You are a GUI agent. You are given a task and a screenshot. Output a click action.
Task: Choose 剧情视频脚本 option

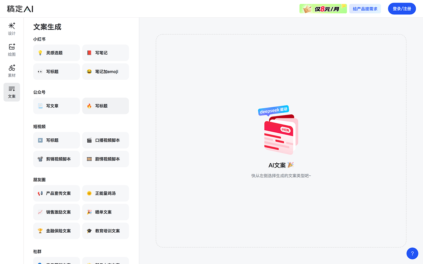coord(105,159)
